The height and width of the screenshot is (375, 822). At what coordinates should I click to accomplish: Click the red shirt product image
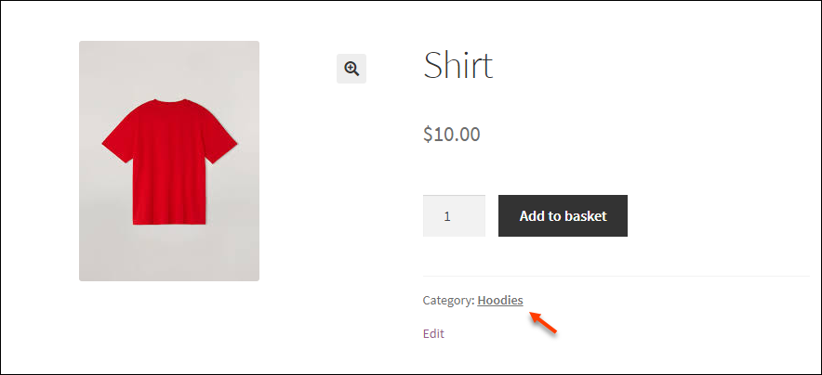click(169, 162)
